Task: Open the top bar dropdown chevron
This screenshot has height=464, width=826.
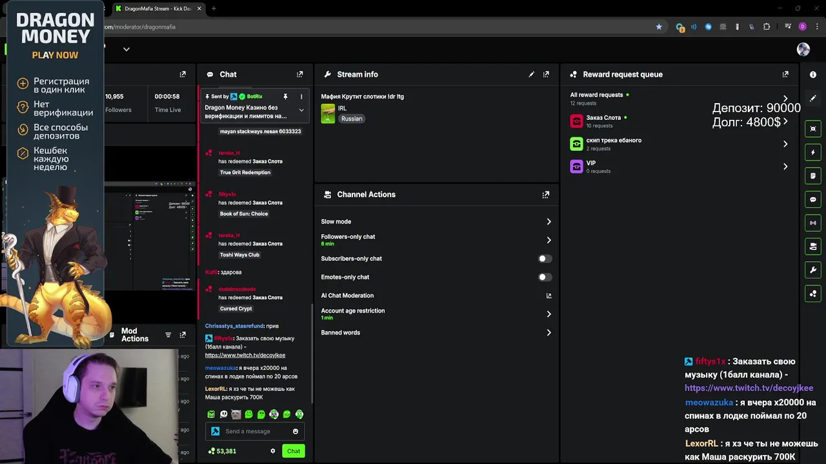Action: click(126, 50)
